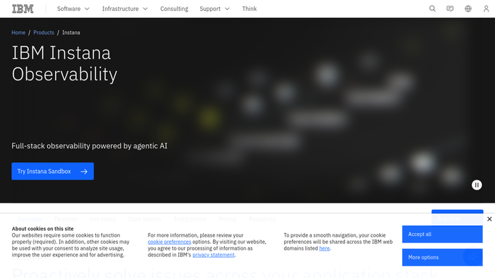Viewport: 495px width, 278px height.
Task: Open the 'here' IBM domains link
Action: pyautogui.click(x=324, y=248)
